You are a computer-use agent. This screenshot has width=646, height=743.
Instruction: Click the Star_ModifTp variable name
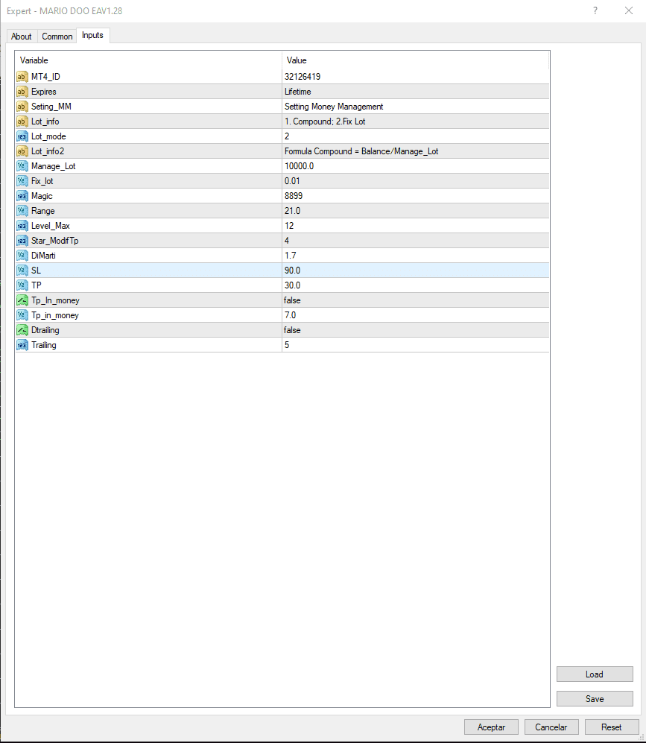(55, 241)
